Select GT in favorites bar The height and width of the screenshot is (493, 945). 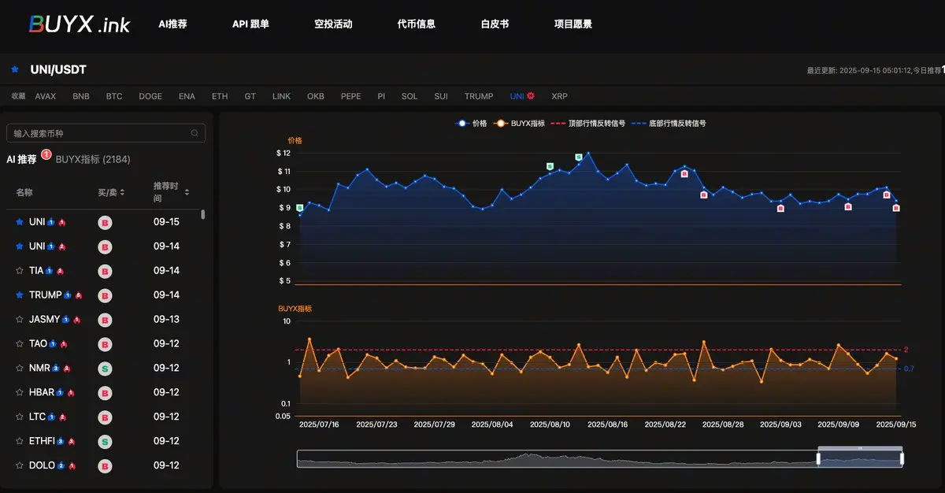[250, 96]
